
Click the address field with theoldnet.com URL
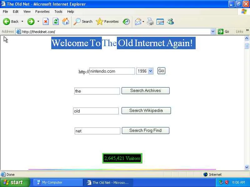tap(116, 32)
